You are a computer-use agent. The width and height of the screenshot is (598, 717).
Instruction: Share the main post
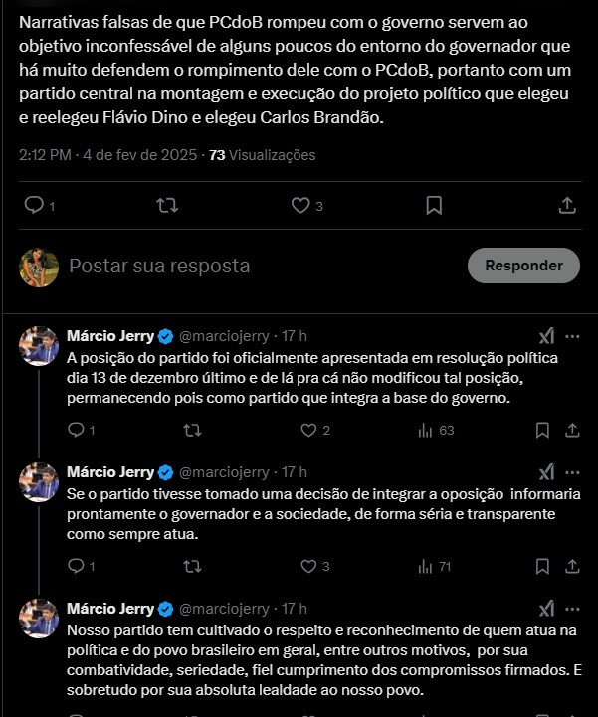click(567, 205)
